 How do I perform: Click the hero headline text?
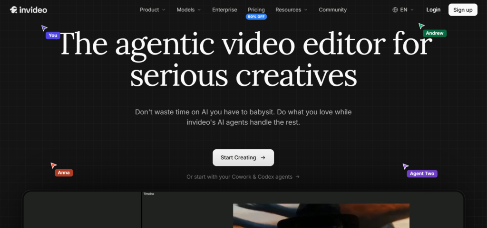[245, 59]
